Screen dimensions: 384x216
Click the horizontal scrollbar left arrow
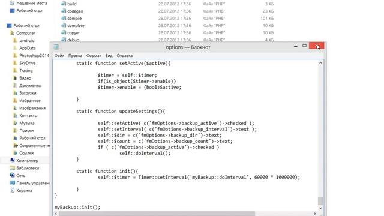(56, 214)
